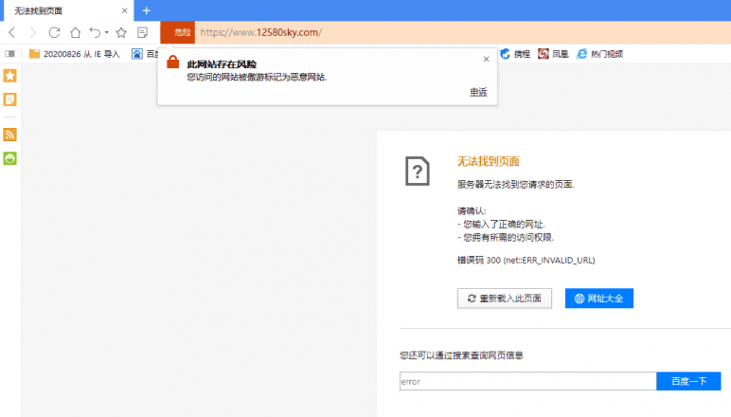Close the risk warning popup
This screenshot has width=731, height=417.
click(x=487, y=60)
